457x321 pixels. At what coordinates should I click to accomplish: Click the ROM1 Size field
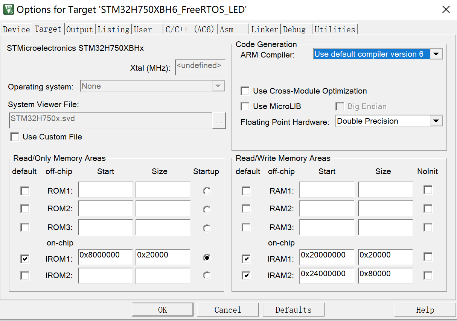click(x=163, y=190)
